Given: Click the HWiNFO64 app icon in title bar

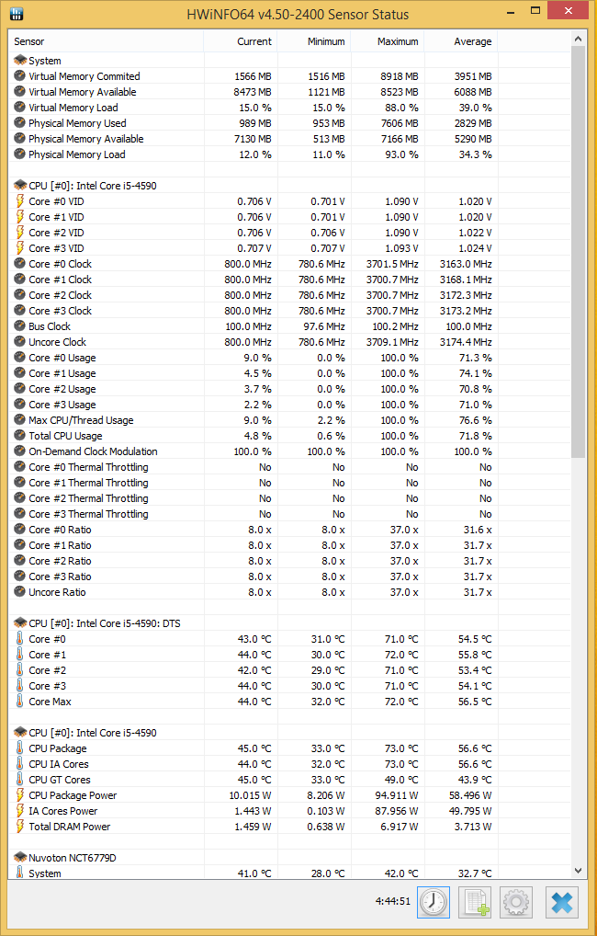Looking at the screenshot, I should coord(17,14).
